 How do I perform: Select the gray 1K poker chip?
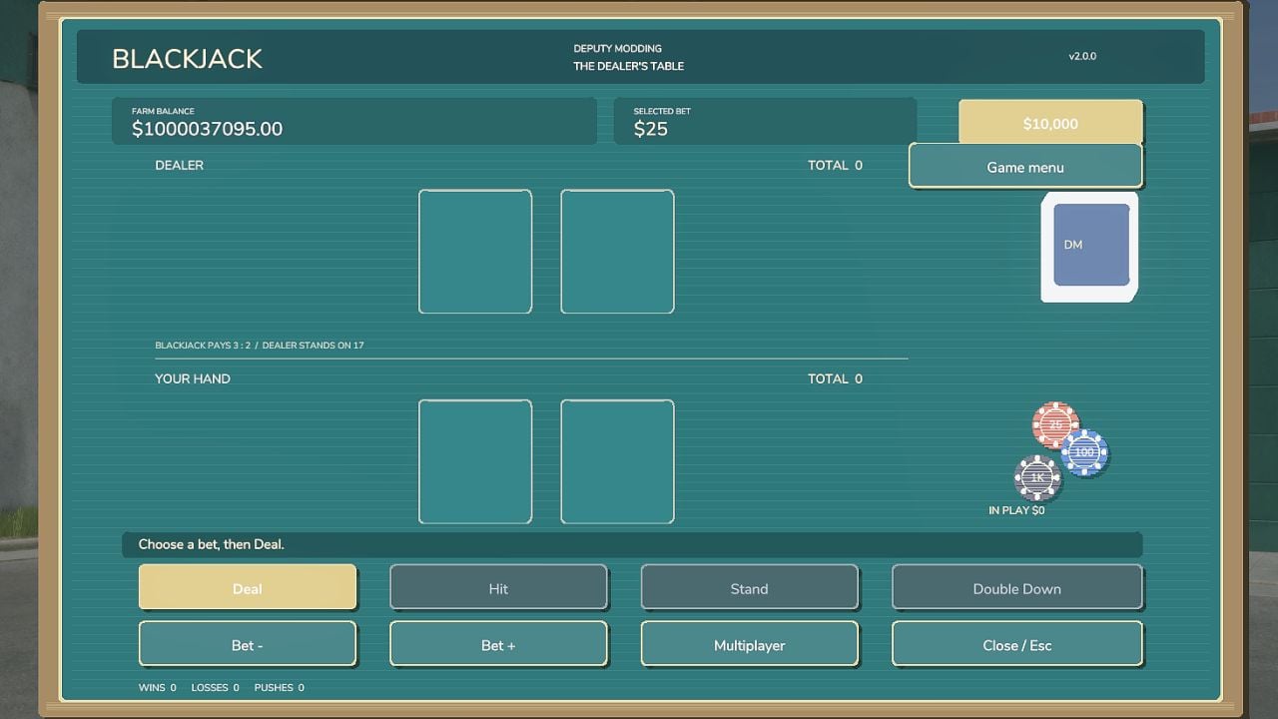click(1037, 477)
